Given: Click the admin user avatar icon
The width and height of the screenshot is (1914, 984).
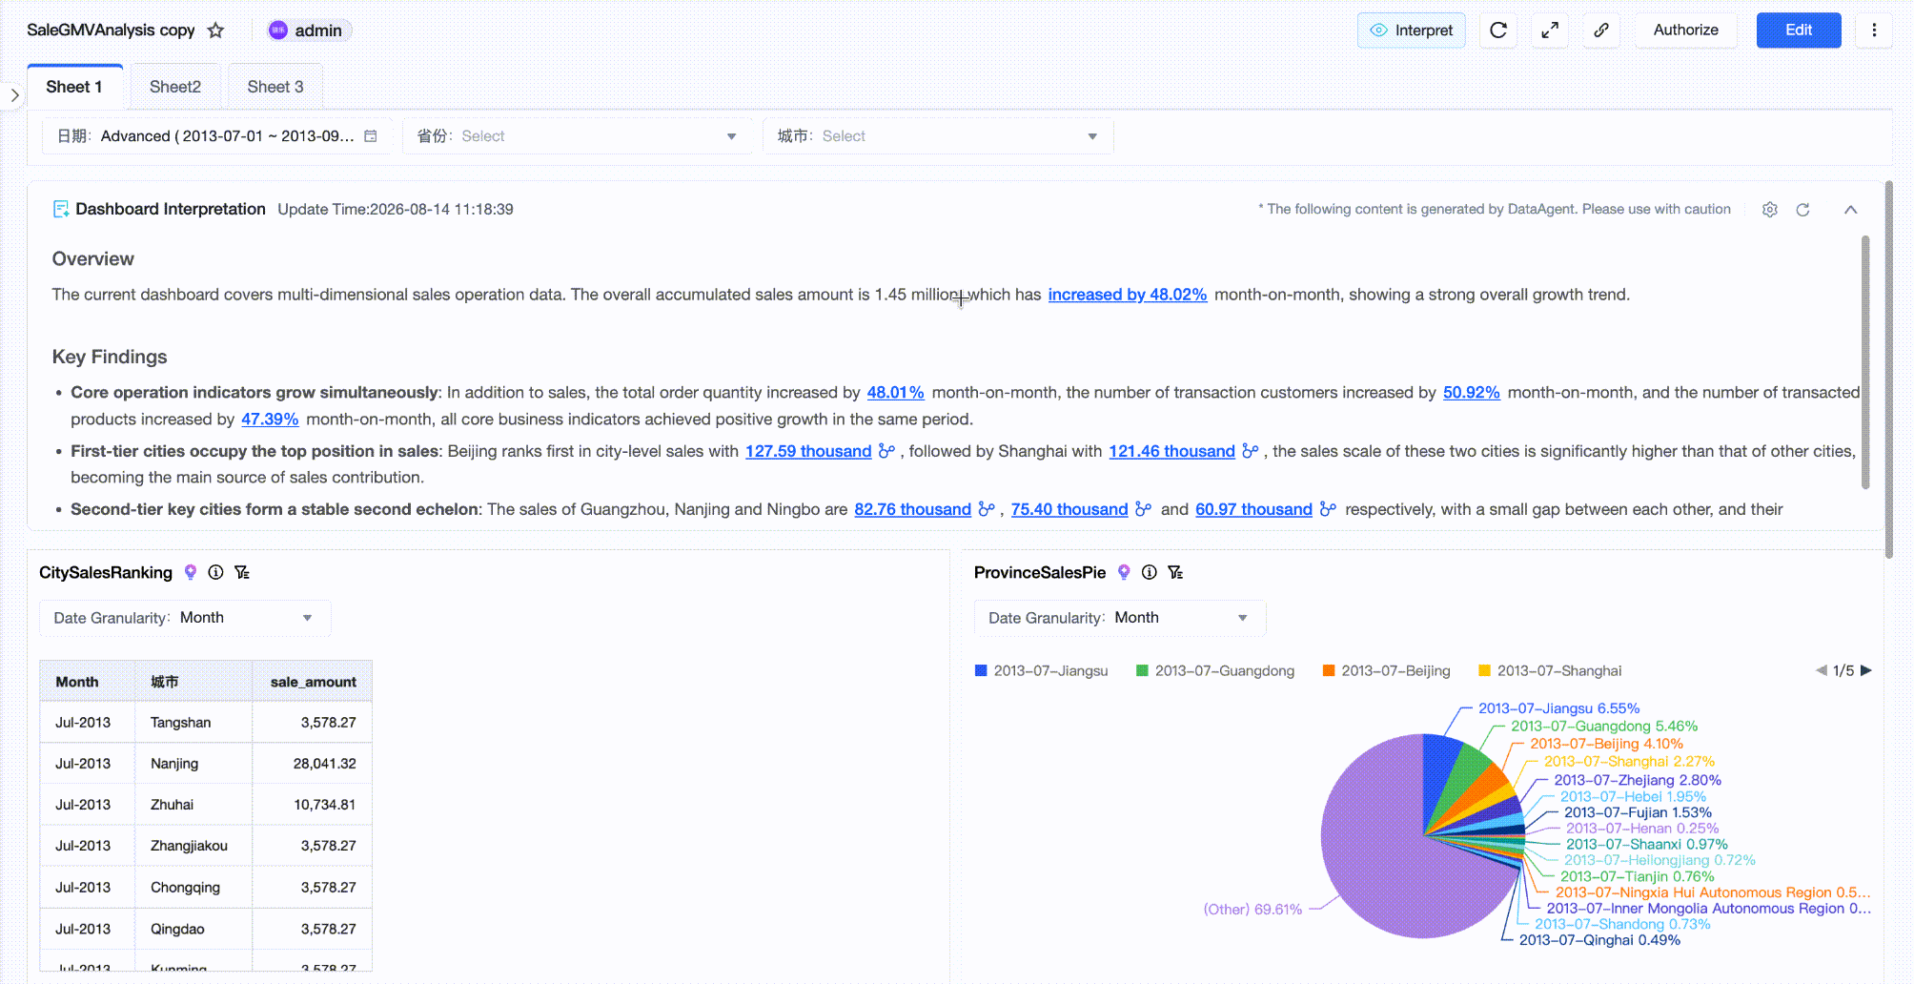Looking at the screenshot, I should click(x=277, y=31).
